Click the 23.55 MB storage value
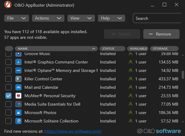This screenshot has height=136, width=185. point(170,96)
